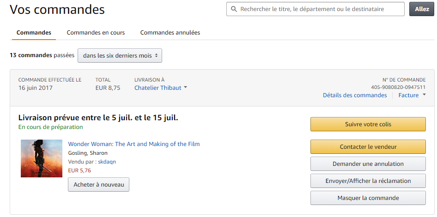Open the Détails des commandes link

click(355, 95)
